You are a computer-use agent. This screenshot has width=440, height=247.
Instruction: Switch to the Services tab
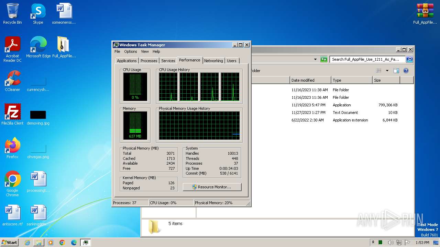pyautogui.click(x=168, y=61)
